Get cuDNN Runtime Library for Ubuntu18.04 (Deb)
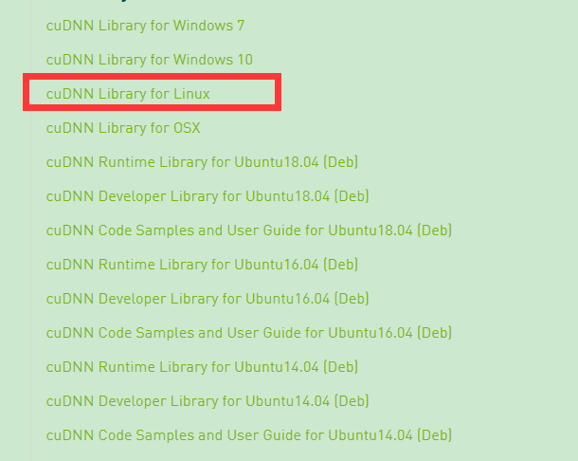This screenshot has height=461, width=578. (202, 162)
